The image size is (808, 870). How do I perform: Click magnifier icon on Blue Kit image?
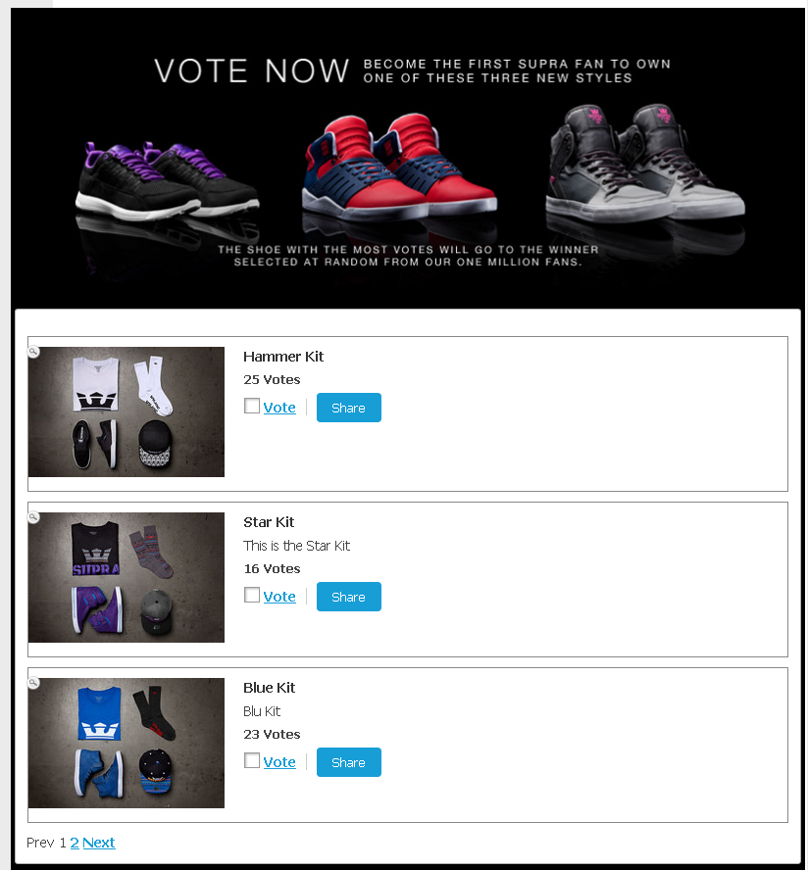point(33,683)
